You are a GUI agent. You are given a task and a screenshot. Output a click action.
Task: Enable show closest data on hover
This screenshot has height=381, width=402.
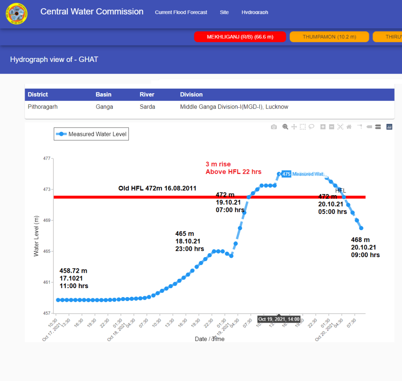click(369, 127)
